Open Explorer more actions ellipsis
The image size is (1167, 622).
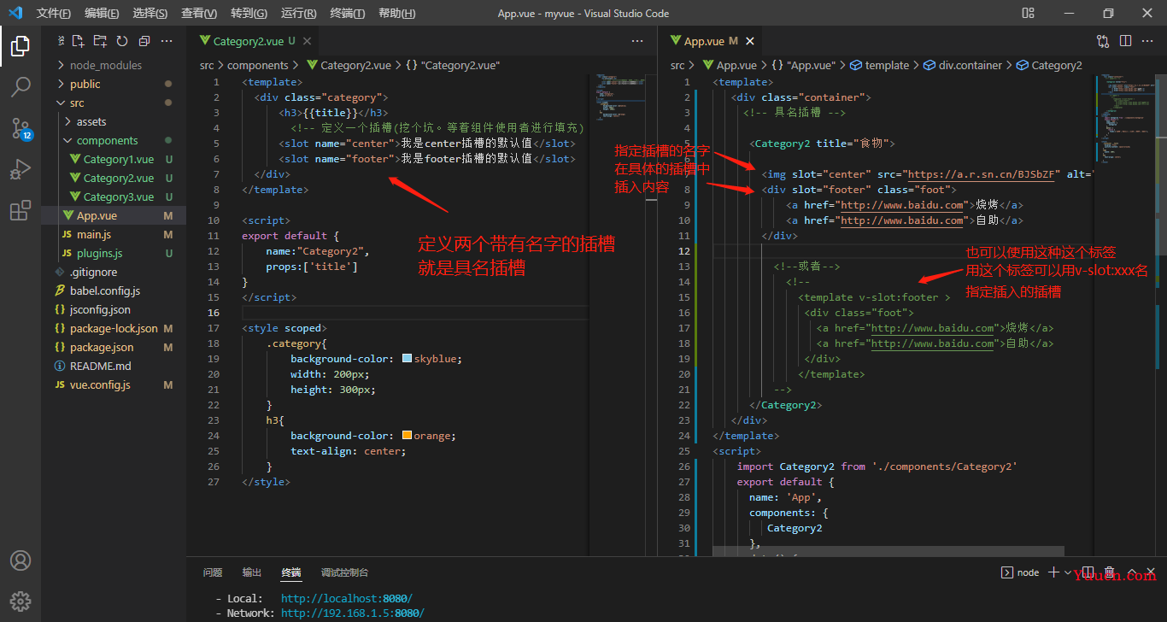167,41
